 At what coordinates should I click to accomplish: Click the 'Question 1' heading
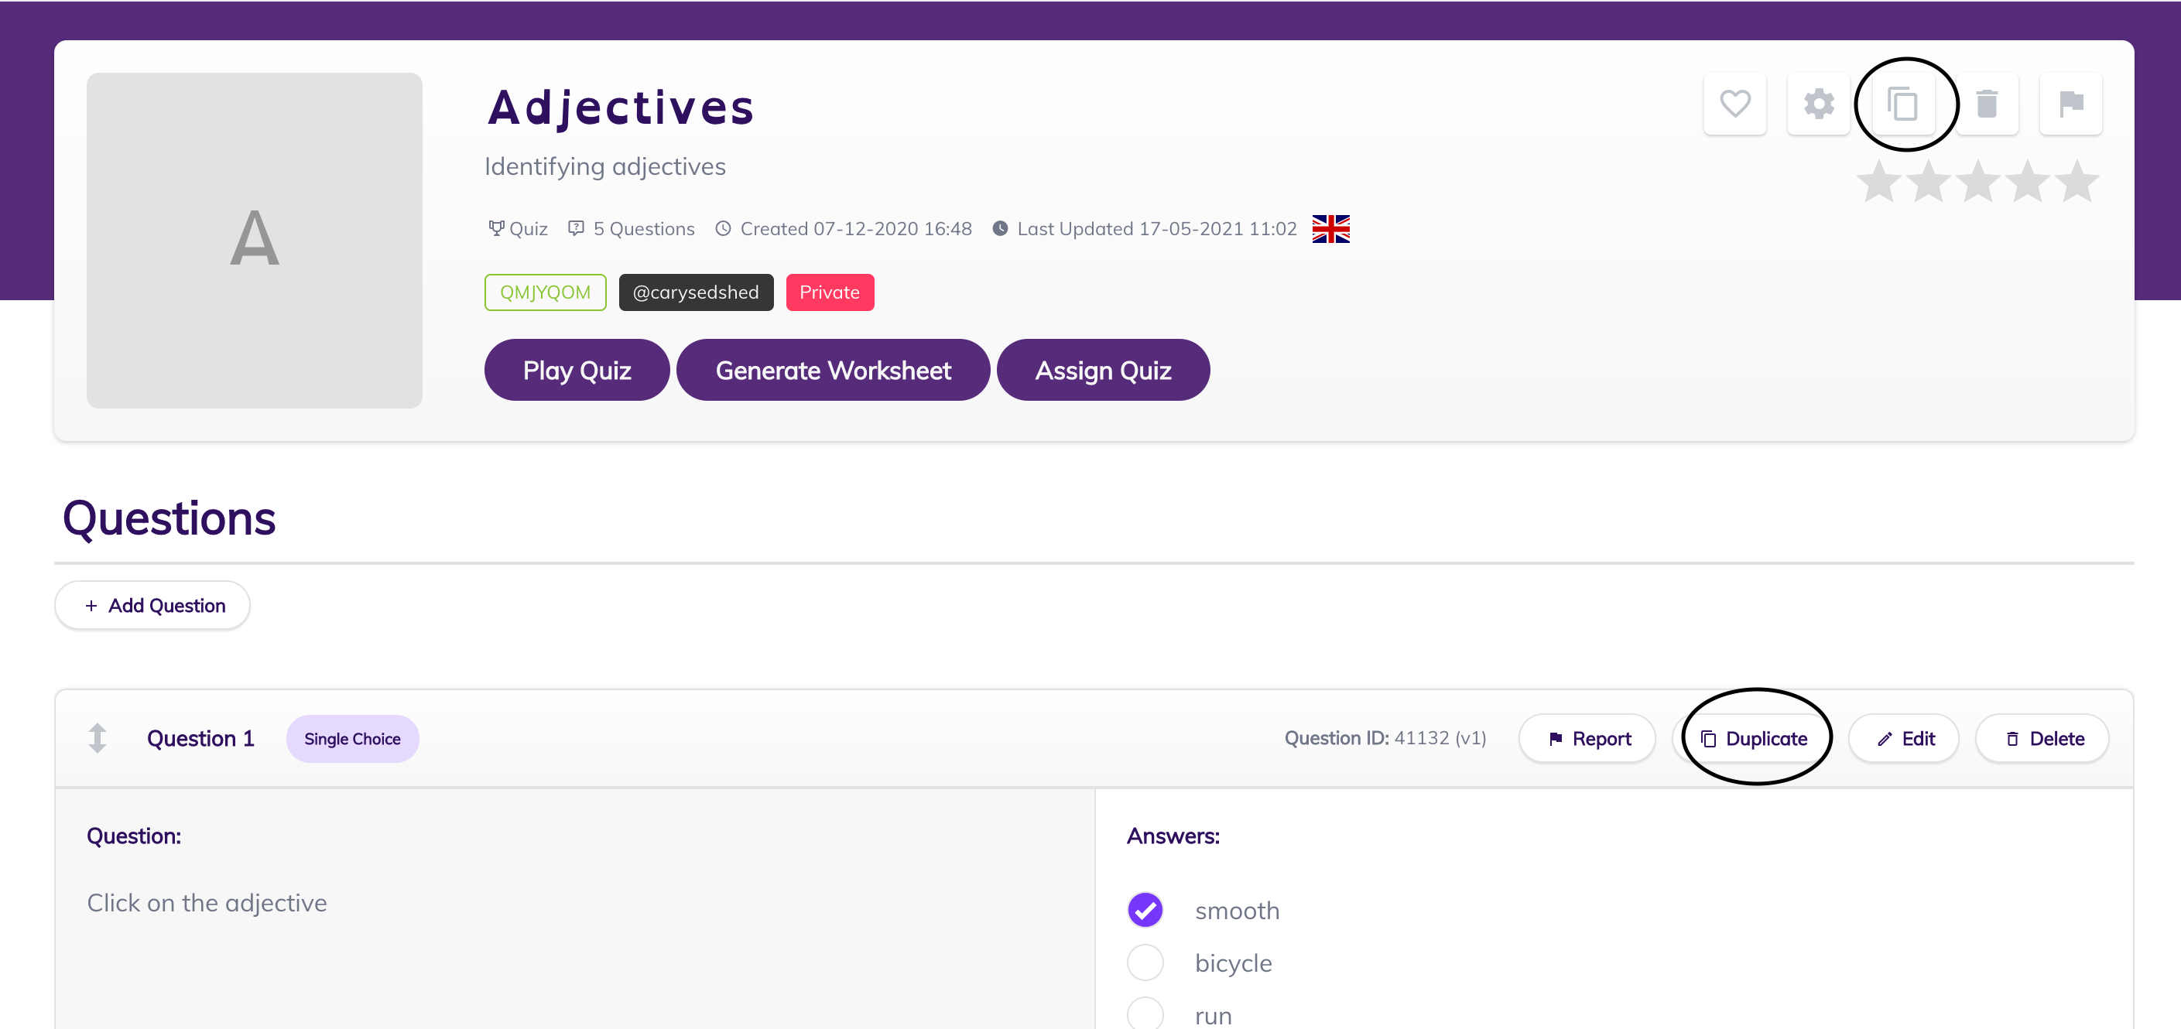[x=200, y=738]
